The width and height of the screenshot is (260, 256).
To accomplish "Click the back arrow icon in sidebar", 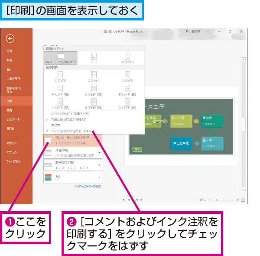I will click(x=10, y=39).
